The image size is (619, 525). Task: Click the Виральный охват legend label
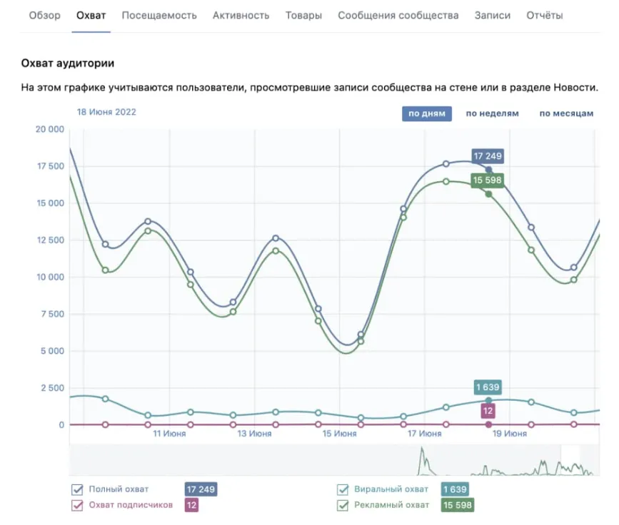391,489
